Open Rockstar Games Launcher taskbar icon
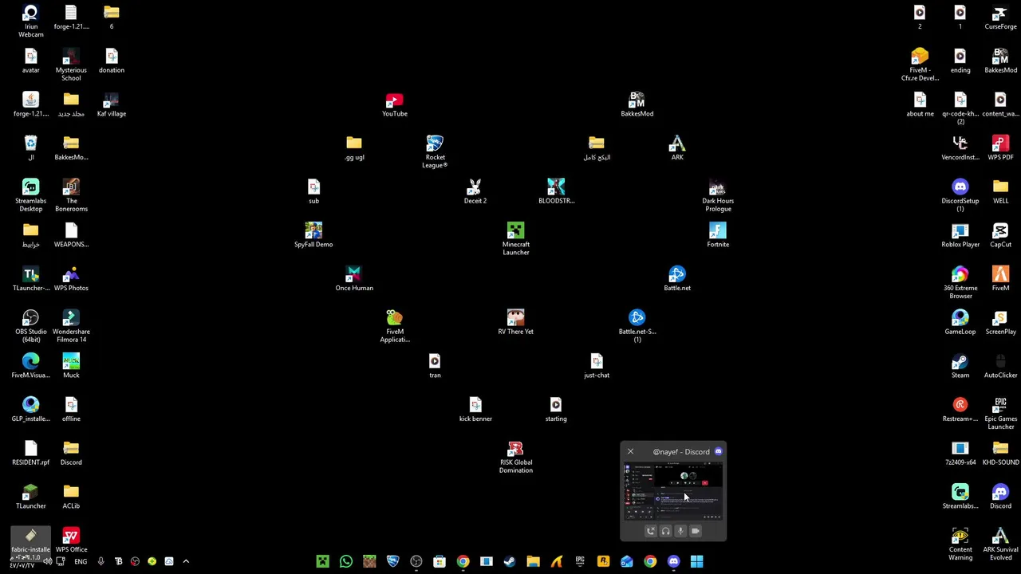The height and width of the screenshot is (574, 1021). coord(603,561)
